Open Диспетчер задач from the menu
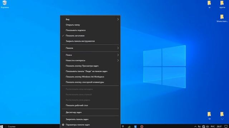The image size is (229, 128). coord(90,112)
